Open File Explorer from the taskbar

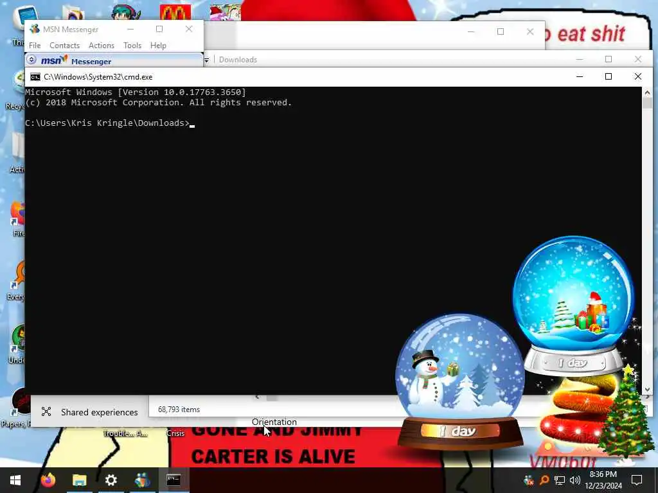pyautogui.click(x=79, y=480)
